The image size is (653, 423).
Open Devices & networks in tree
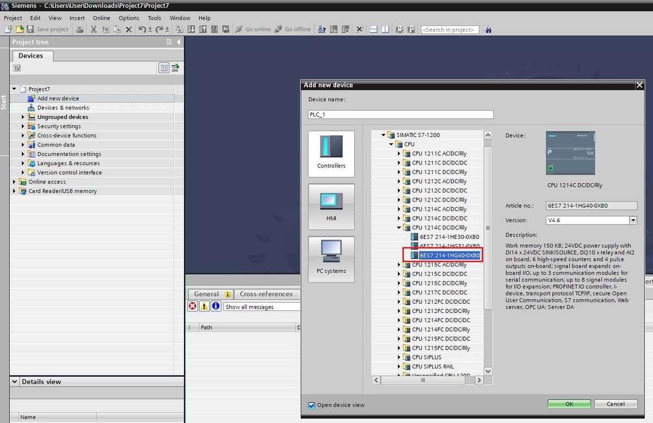pyautogui.click(x=63, y=108)
